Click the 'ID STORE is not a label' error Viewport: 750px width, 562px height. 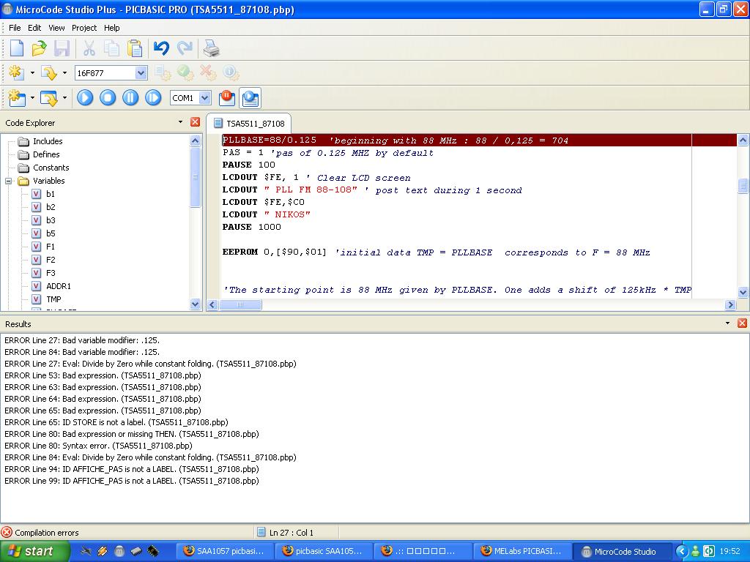(x=116, y=422)
